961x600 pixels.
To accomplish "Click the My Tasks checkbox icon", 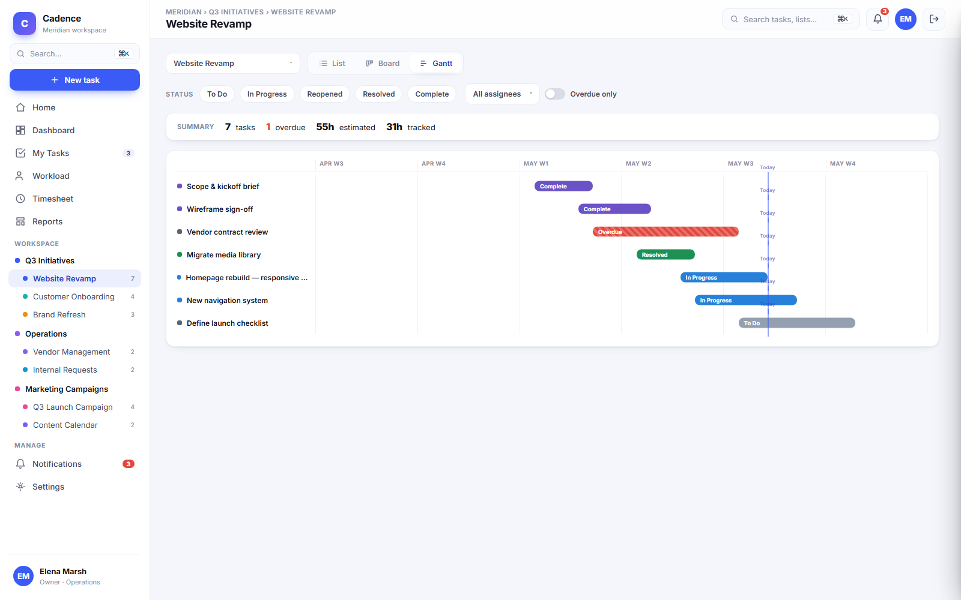I will pyautogui.click(x=20, y=153).
